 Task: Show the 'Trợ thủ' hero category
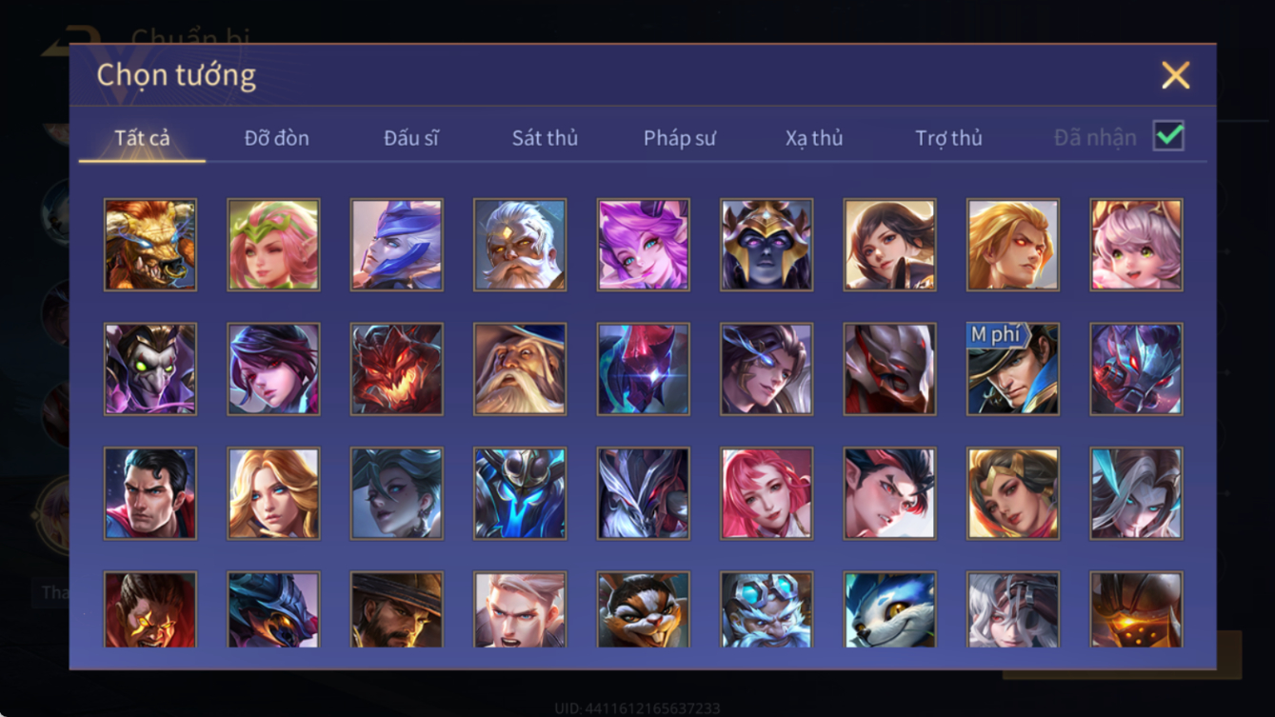click(948, 138)
